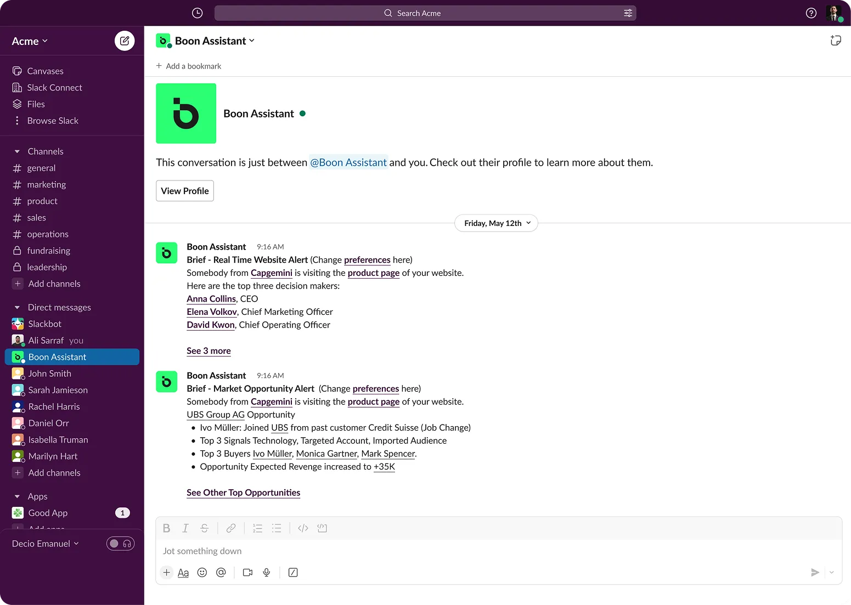Open the user profile avatar
The height and width of the screenshot is (605, 851).
833,13
